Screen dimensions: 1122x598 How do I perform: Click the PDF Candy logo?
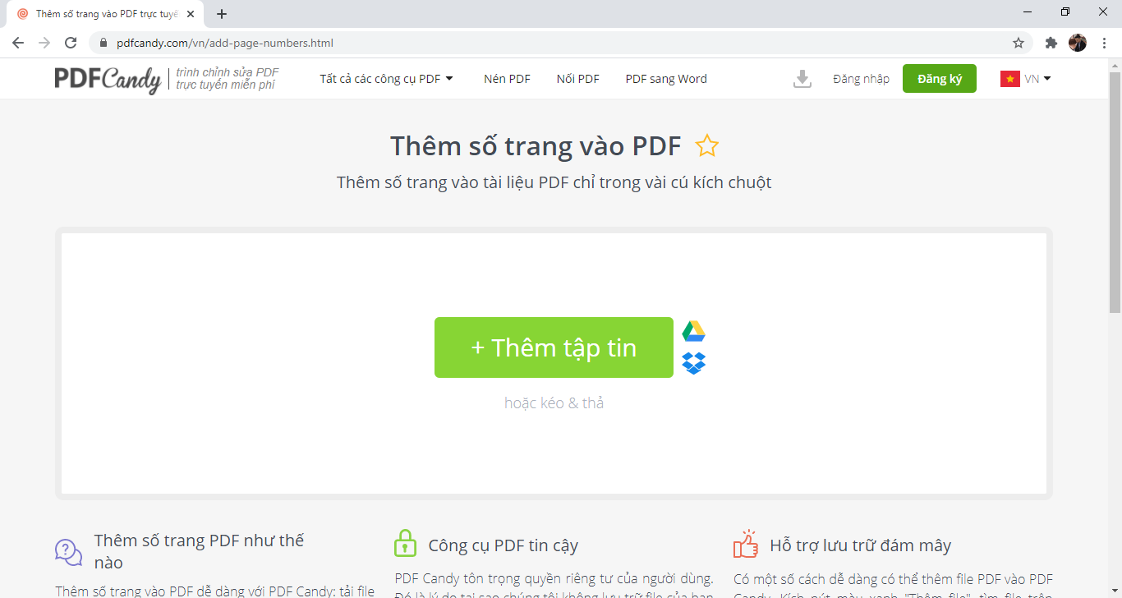108,79
